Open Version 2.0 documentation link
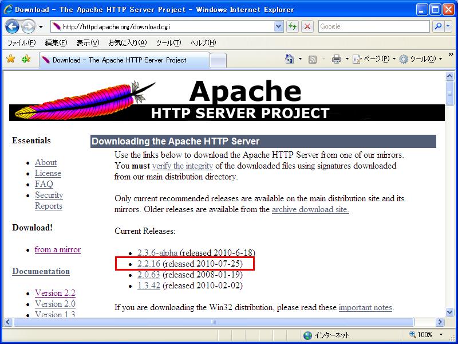The image size is (458, 344). (55, 304)
